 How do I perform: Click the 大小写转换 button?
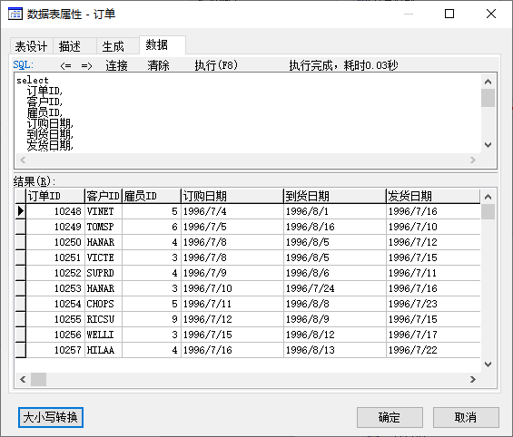(51, 417)
